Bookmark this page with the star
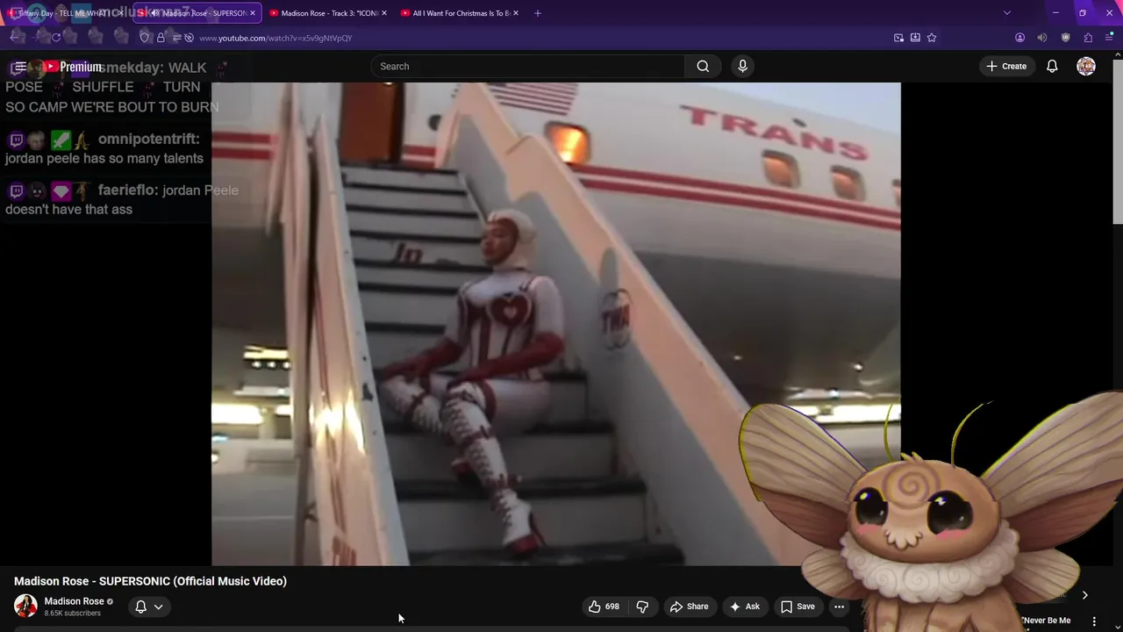Screen dimensions: 1123x632 (932, 38)
